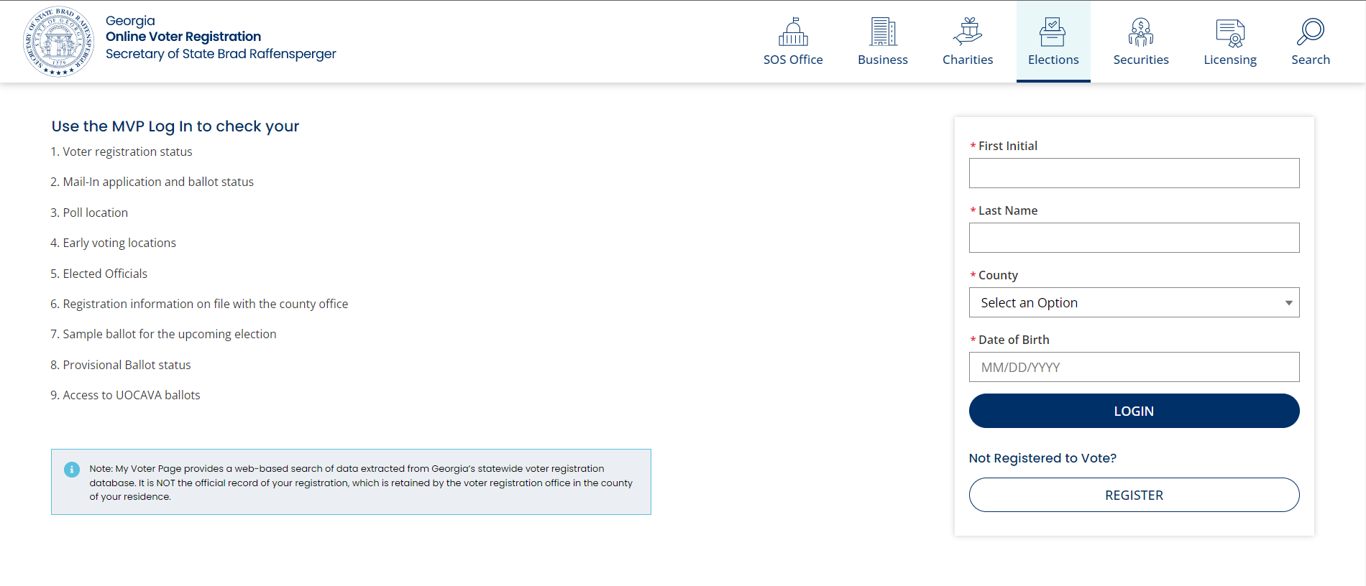Screen dimensions: 1366x586
Task: Open the Charities menu label
Action: click(x=968, y=60)
